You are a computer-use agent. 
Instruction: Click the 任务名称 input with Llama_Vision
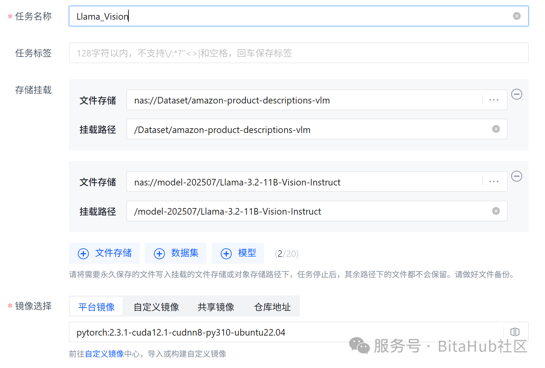point(298,16)
